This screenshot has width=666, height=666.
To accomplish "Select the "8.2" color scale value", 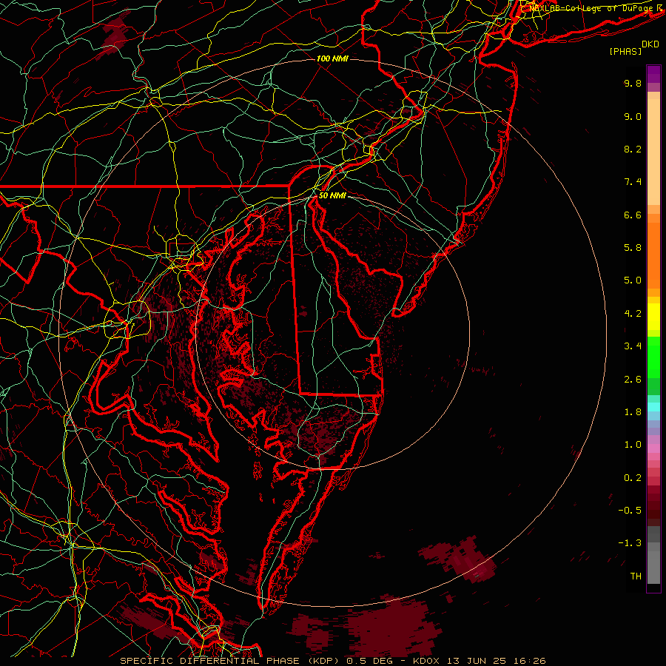I will [x=633, y=149].
